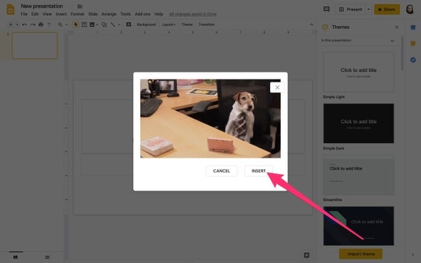Open the insert image dropdown arrow

tap(97, 25)
